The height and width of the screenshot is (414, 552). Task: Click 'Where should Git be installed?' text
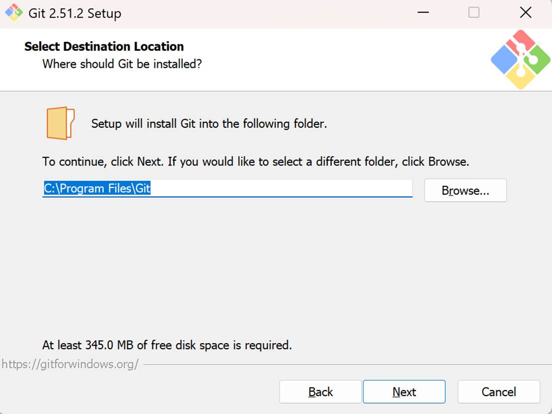point(122,64)
